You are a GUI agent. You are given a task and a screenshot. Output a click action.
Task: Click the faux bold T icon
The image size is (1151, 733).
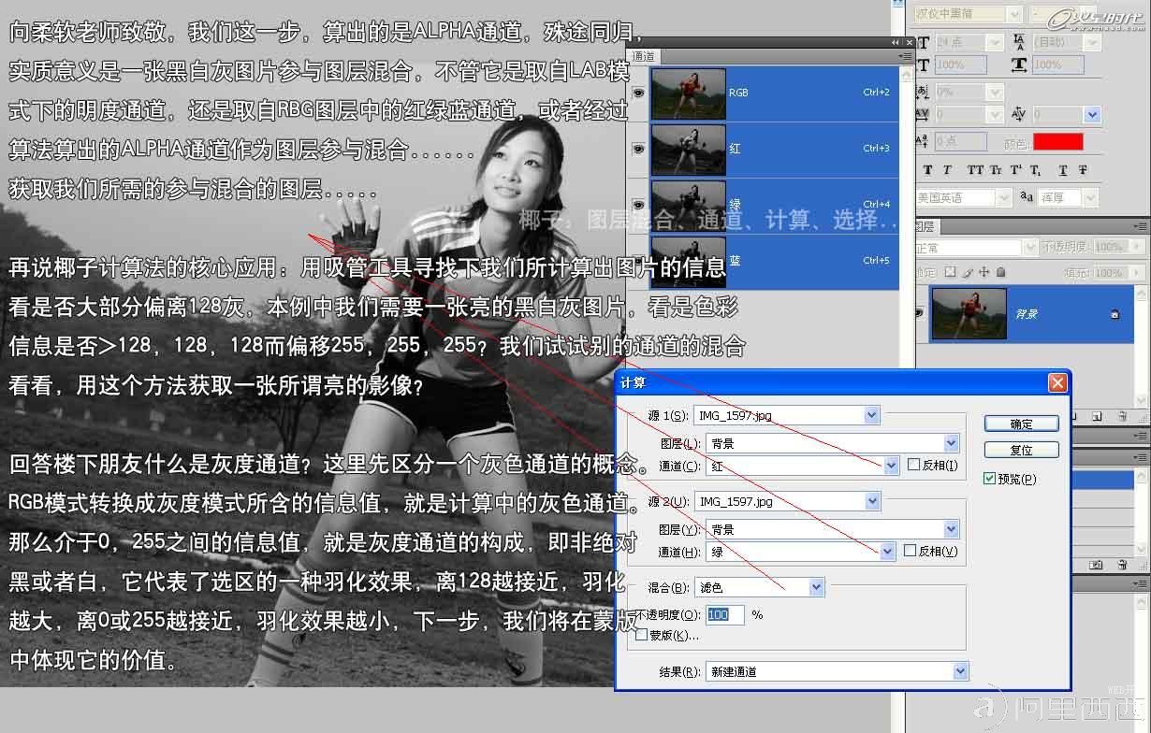point(927,170)
